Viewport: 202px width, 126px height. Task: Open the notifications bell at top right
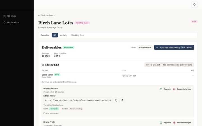(194, 4)
